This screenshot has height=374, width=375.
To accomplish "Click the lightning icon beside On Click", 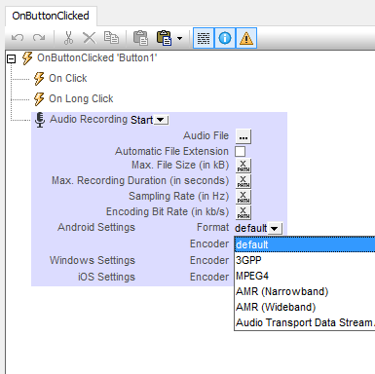I will click(39, 79).
